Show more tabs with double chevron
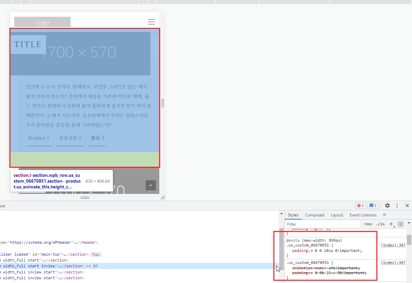Image resolution: width=412 pixels, height=283 pixels. pos(384,215)
